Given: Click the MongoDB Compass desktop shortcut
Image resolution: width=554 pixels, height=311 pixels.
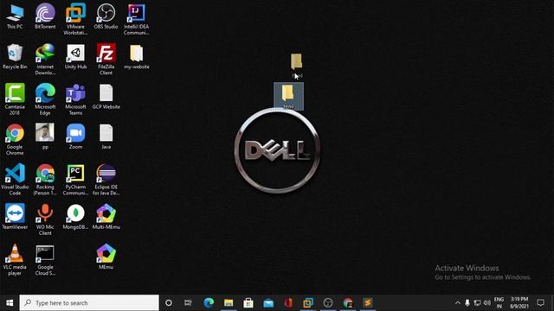Looking at the screenshot, I should [x=75, y=217].
